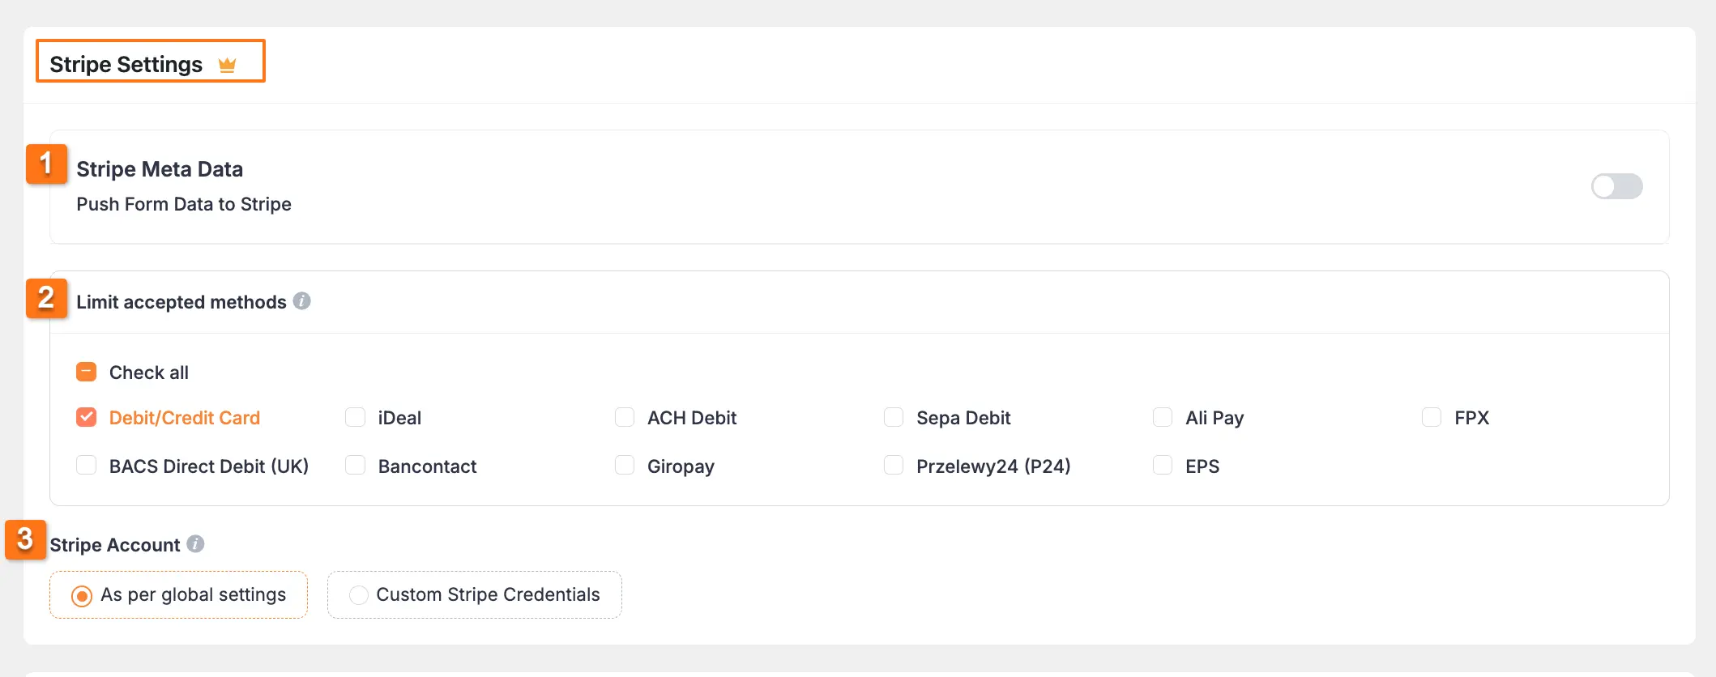Click the crown icon beside Stripe Settings
Viewport: 1716px width, 677px height.
click(227, 65)
